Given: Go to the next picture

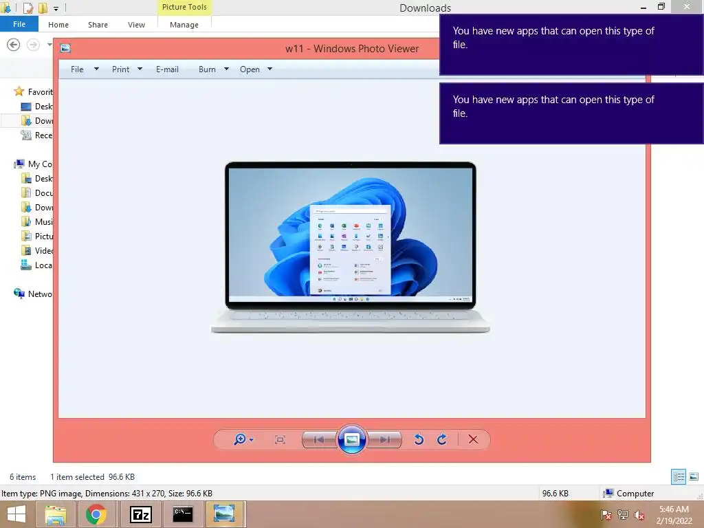Looking at the screenshot, I should pos(384,439).
